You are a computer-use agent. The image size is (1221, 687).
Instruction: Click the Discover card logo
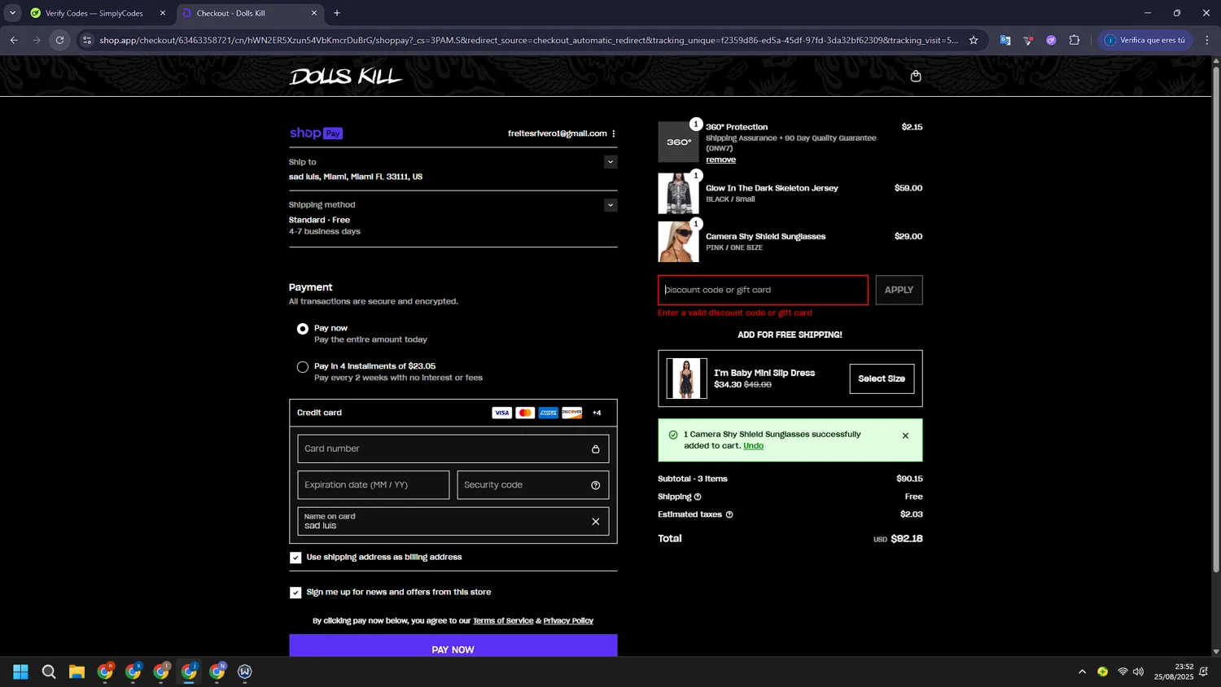click(x=572, y=413)
